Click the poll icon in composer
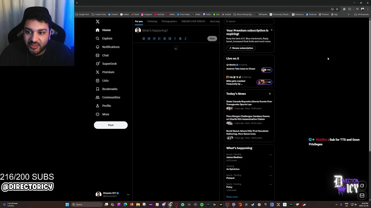The image size is (371, 208). point(159,38)
